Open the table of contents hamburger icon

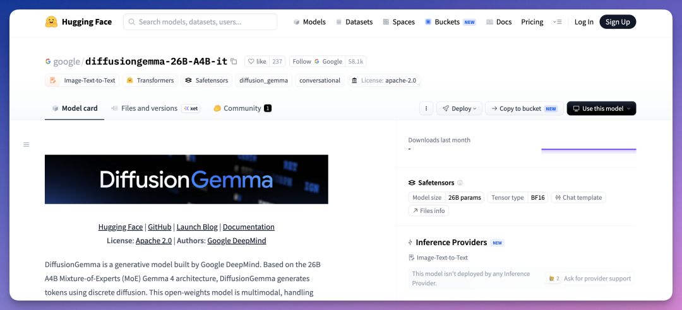click(26, 144)
